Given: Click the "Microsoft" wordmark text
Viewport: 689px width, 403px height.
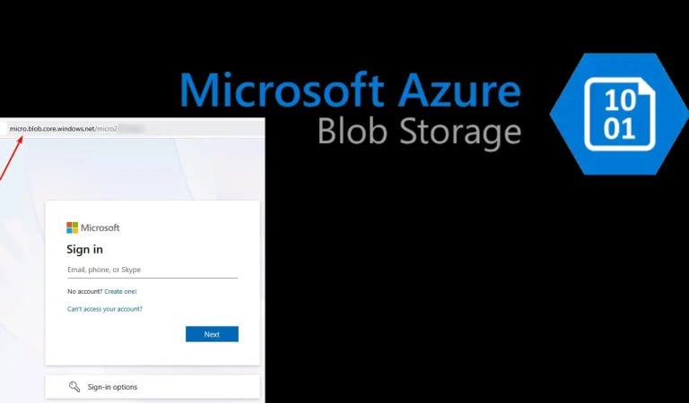Looking at the screenshot, I should coord(100,227).
